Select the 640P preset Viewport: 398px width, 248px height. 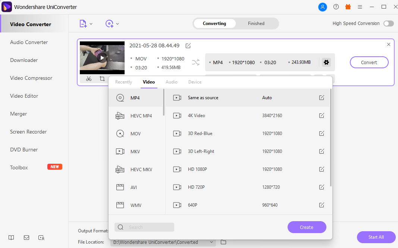247,205
